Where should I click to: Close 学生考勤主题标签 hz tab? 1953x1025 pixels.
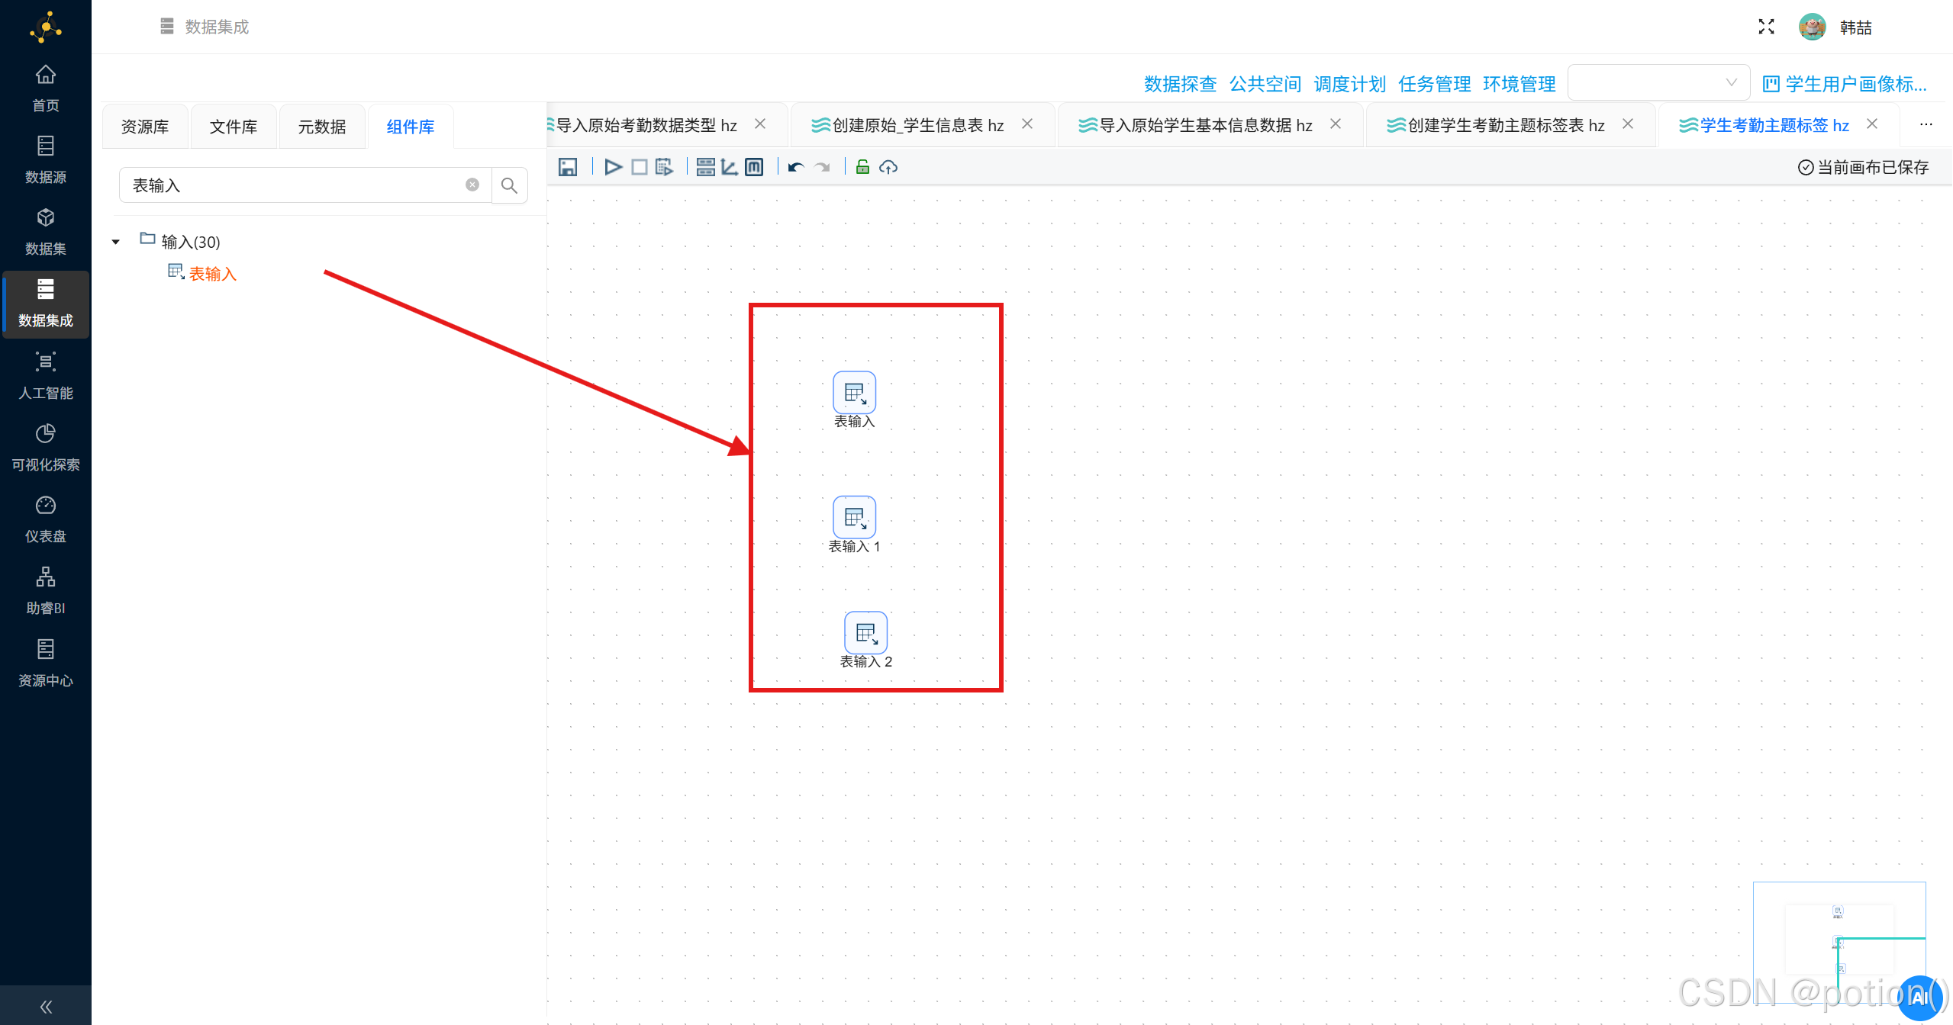click(1872, 124)
